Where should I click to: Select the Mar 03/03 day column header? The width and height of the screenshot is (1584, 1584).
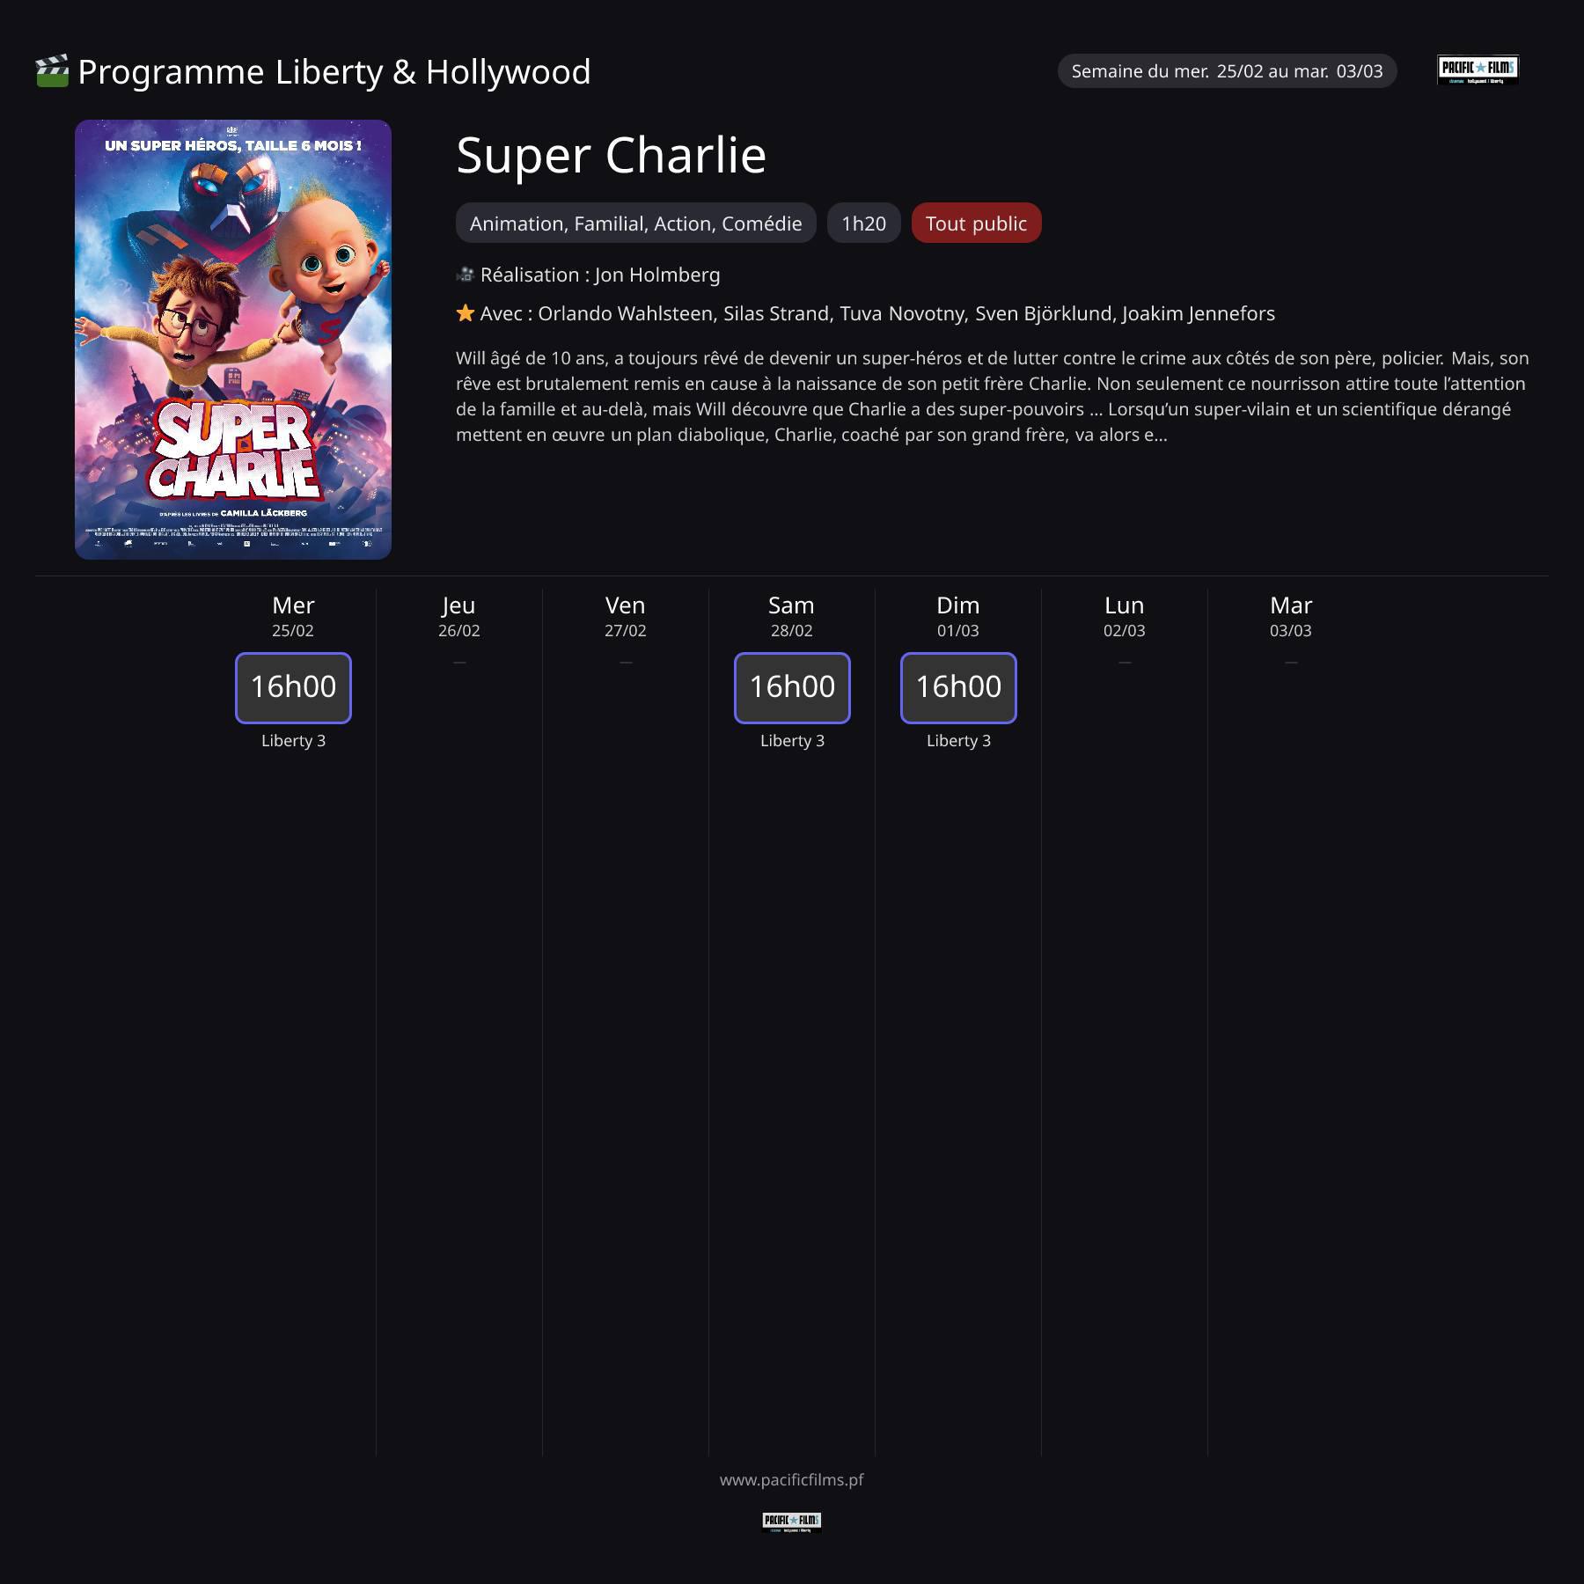coord(1291,616)
